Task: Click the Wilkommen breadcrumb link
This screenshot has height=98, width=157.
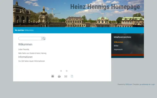Action: (29, 30)
